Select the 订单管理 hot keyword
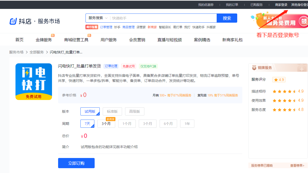 tap(106, 27)
